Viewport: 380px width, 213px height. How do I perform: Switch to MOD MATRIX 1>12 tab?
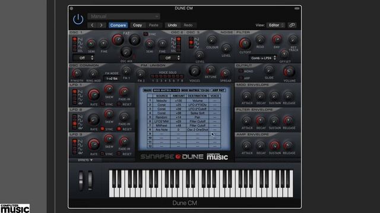pyautogui.click(x=166, y=90)
